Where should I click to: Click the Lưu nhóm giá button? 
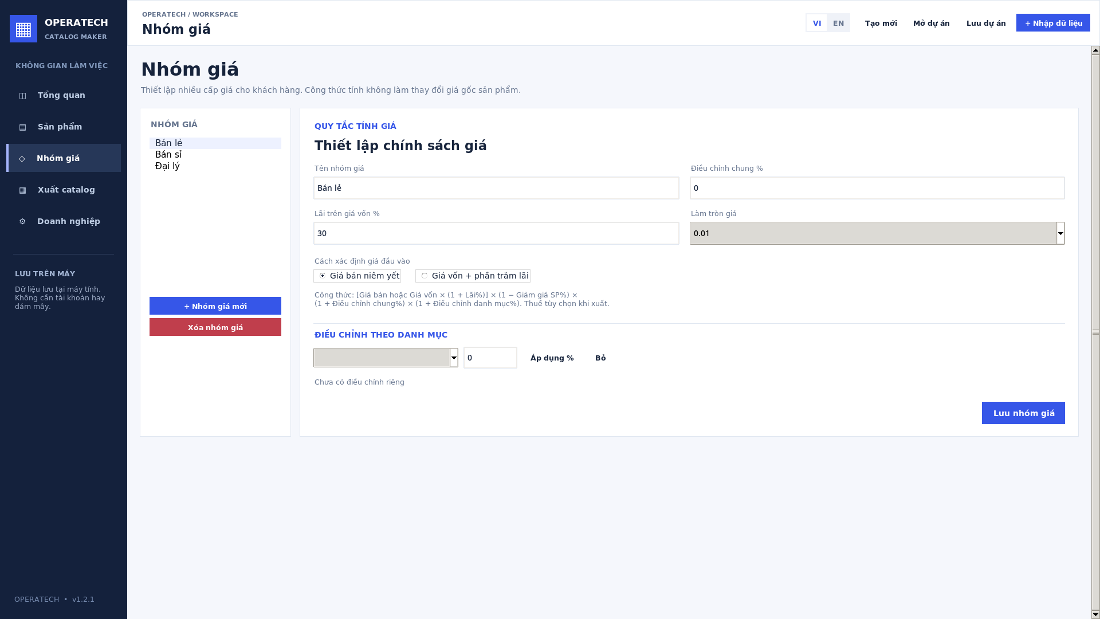point(1023,413)
